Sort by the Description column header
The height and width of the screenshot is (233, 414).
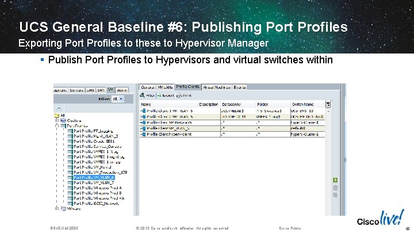(x=209, y=104)
